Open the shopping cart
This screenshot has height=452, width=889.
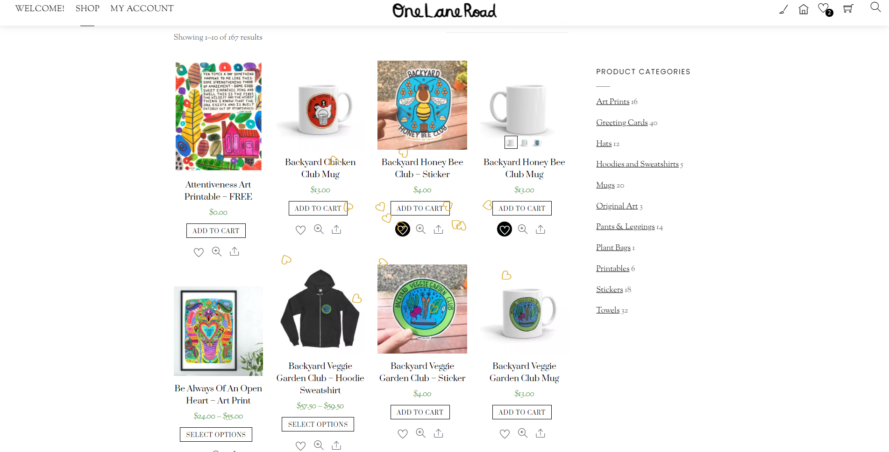848,8
